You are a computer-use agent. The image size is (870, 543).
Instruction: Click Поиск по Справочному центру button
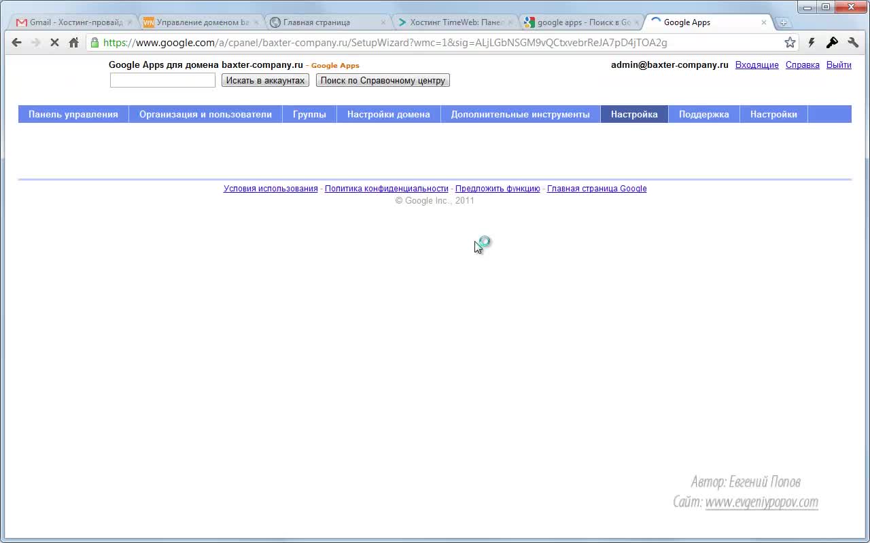pyautogui.click(x=383, y=80)
